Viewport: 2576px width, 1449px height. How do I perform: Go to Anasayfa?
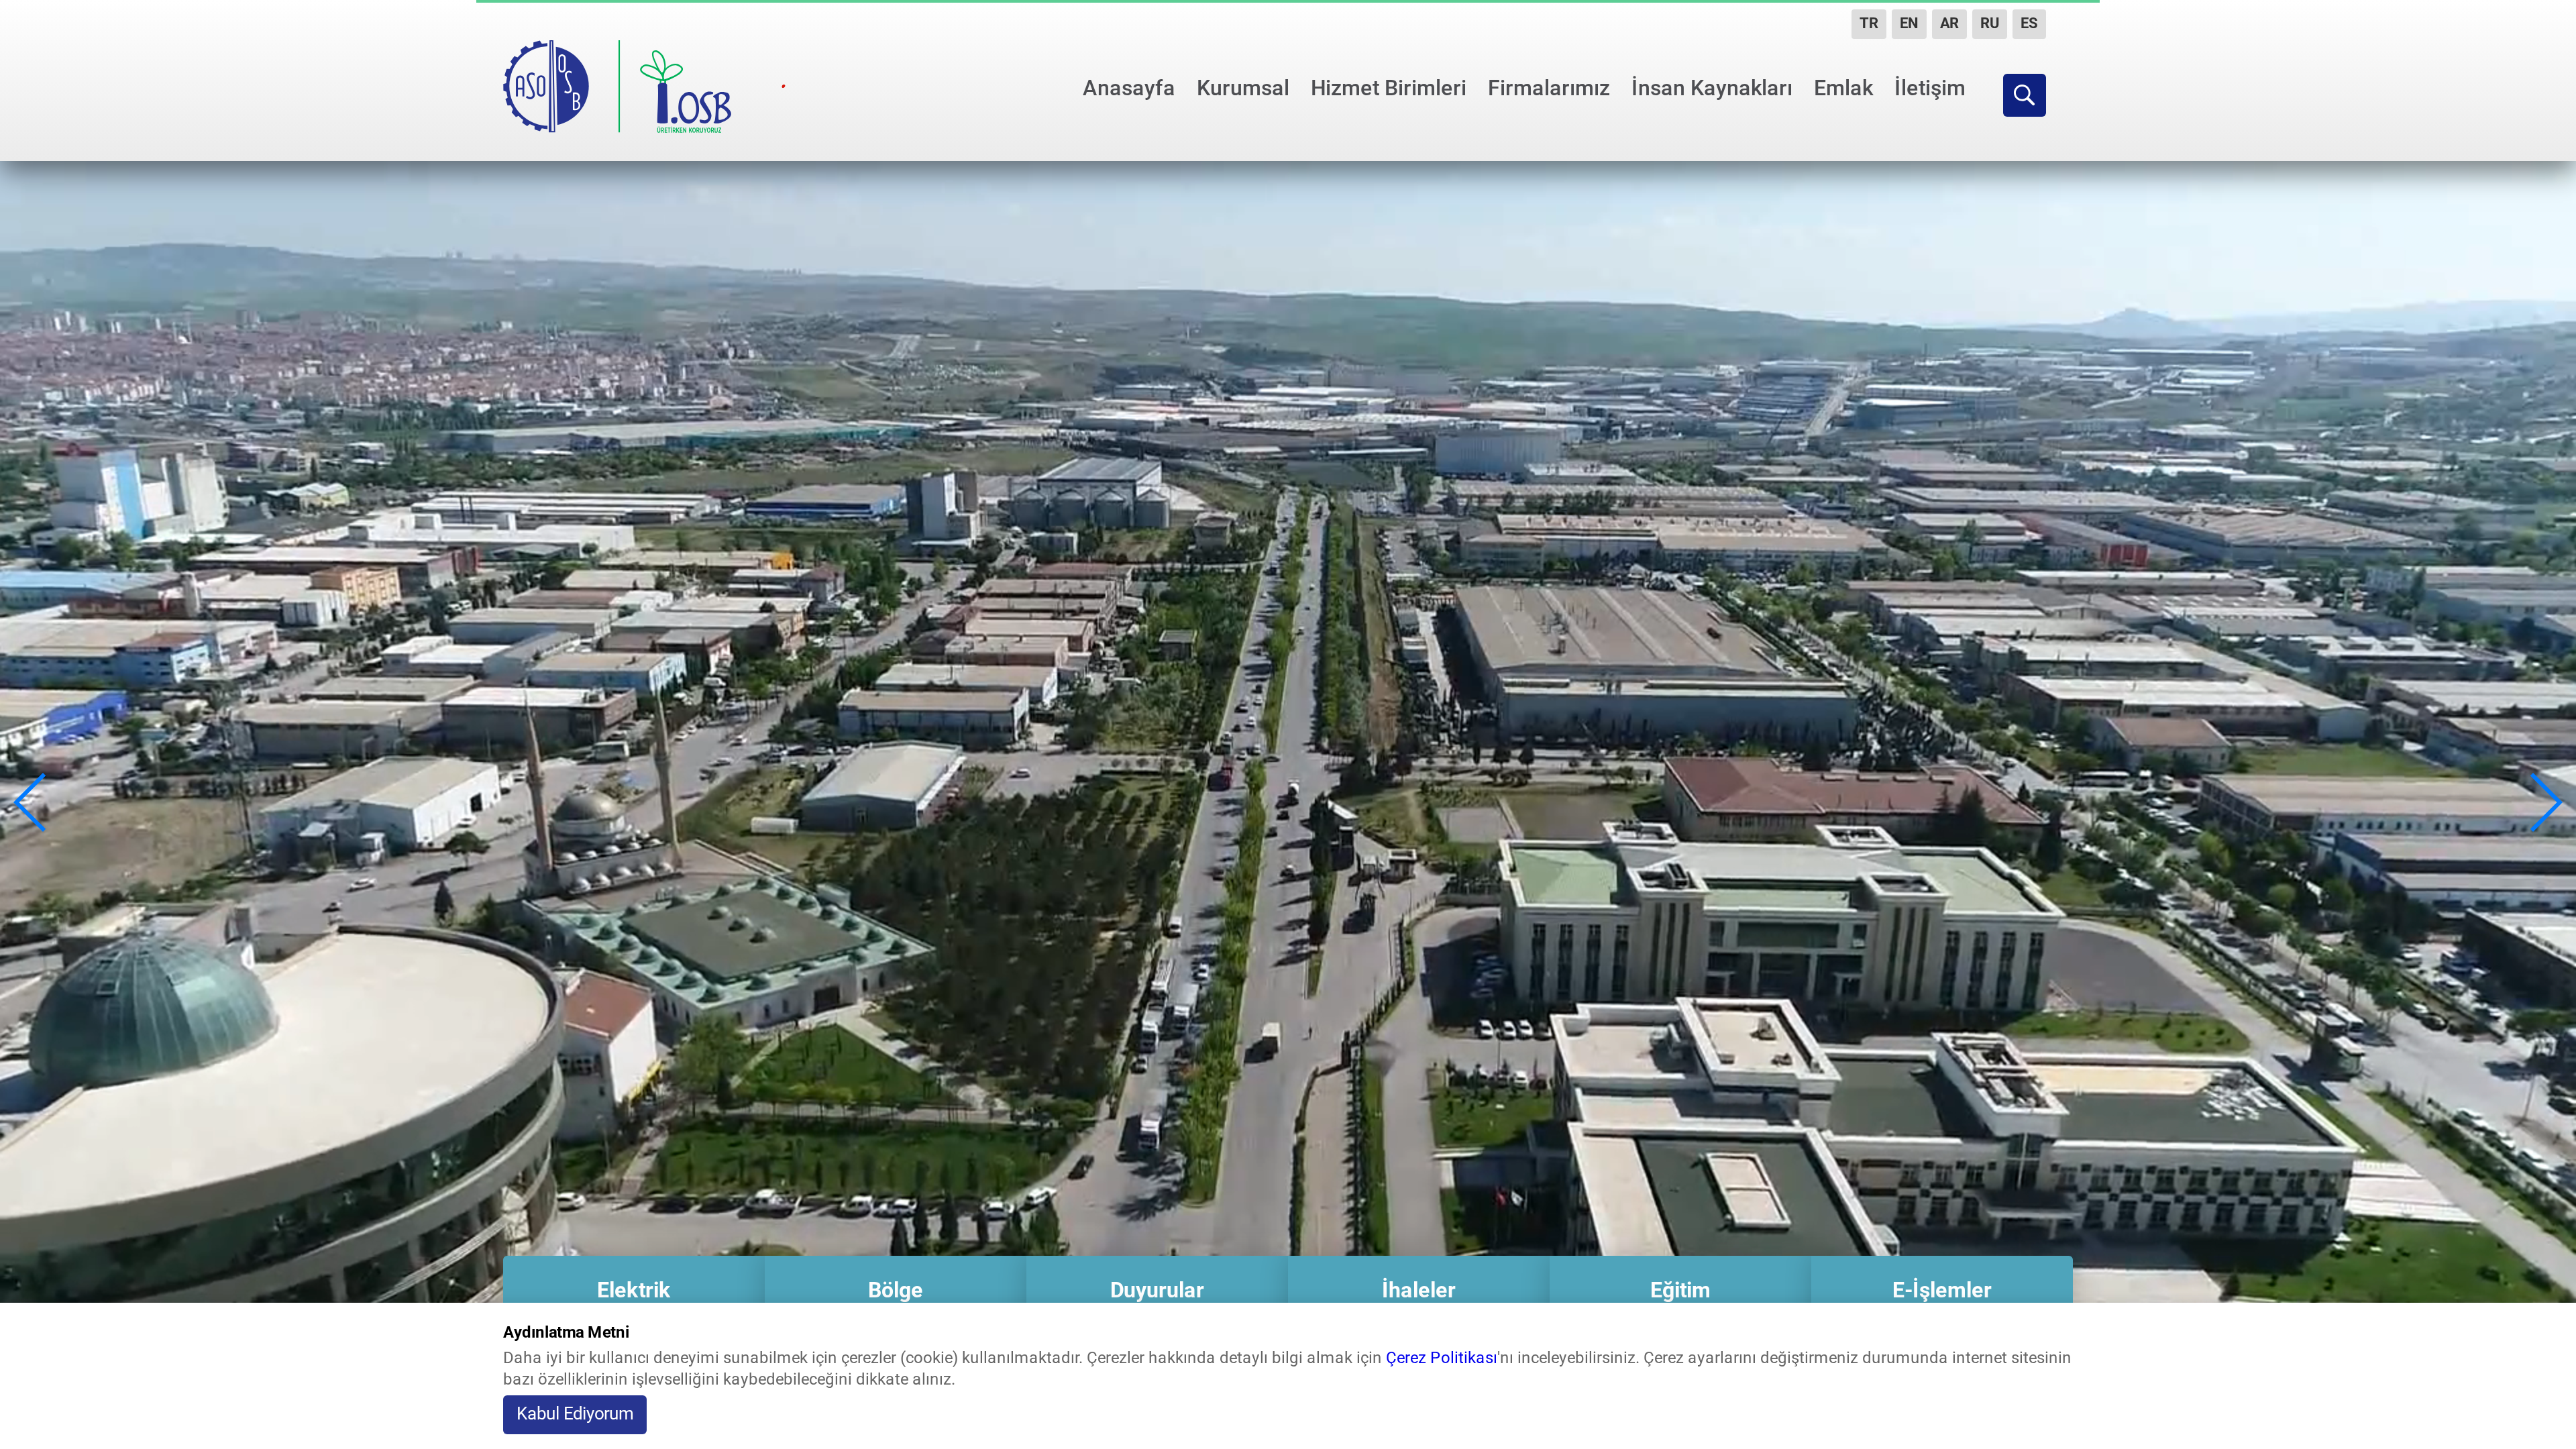pos(1128,88)
